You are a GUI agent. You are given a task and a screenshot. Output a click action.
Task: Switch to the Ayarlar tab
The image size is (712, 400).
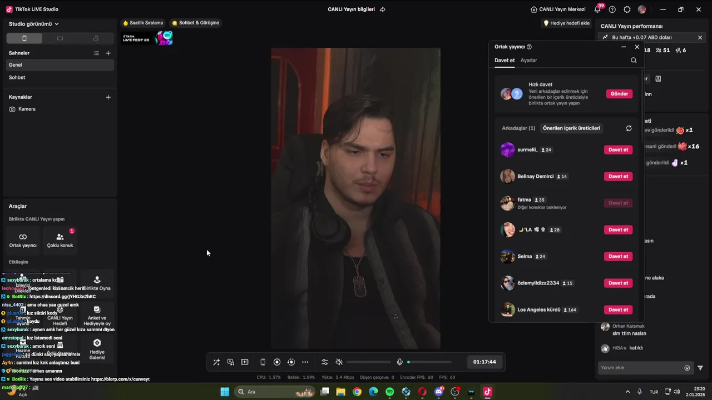point(529,60)
